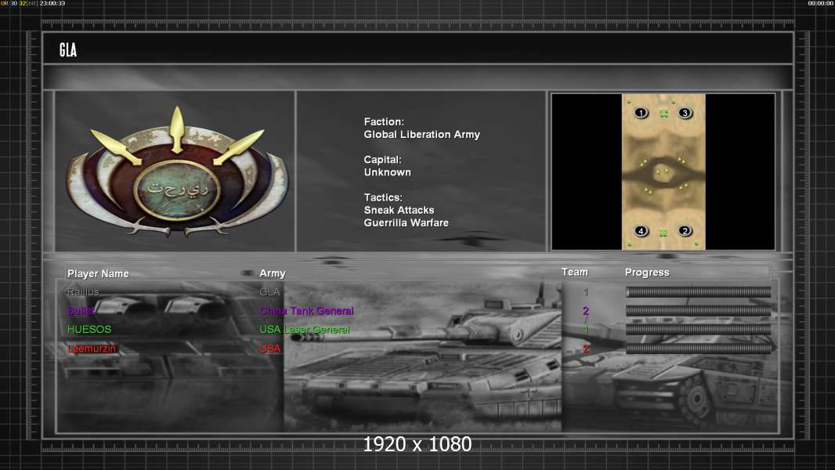Click the Guerrilla Warfare tactic text
The height and width of the screenshot is (470, 835).
point(407,223)
